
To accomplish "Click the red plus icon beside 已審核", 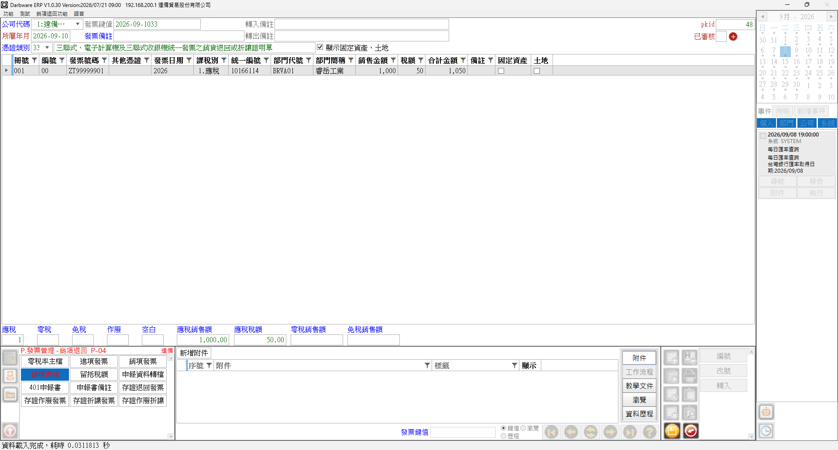I will tap(733, 37).
